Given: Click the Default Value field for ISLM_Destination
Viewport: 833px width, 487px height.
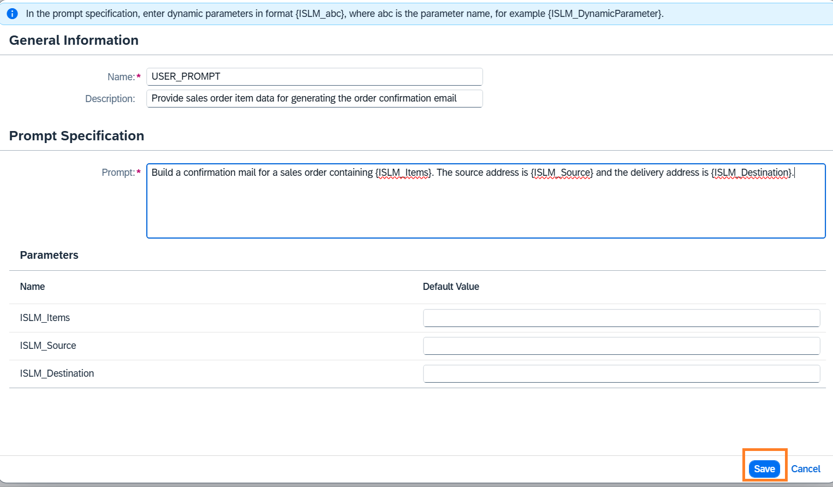Looking at the screenshot, I should click(621, 373).
